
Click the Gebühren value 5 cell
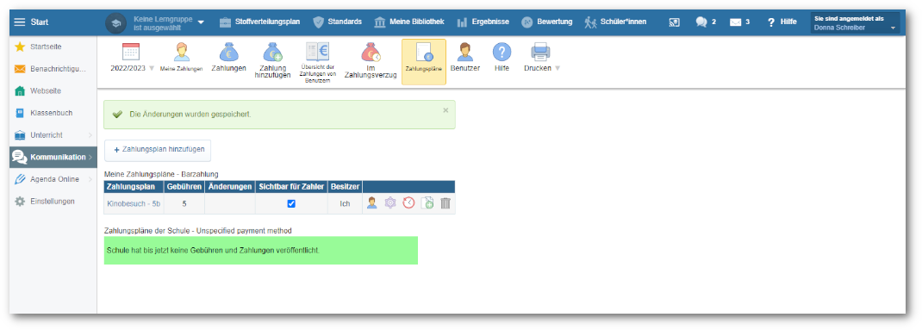pyautogui.click(x=184, y=203)
